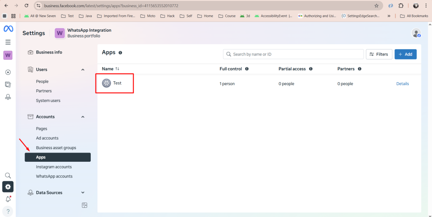Go to System users page
The image size is (432, 217).
[x=48, y=101]
